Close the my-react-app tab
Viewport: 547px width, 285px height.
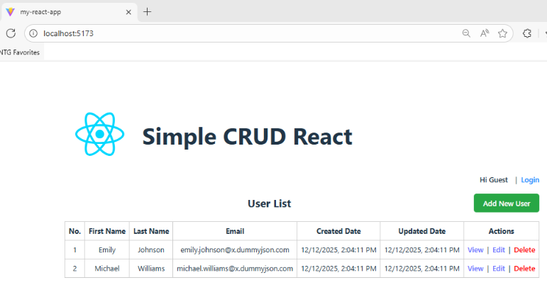pyautogui.click(x=128, y=12)
